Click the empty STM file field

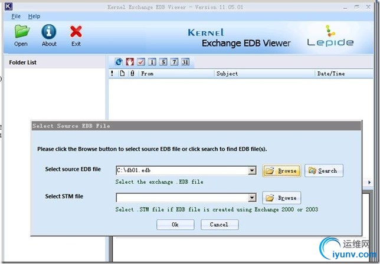point(182,197)
